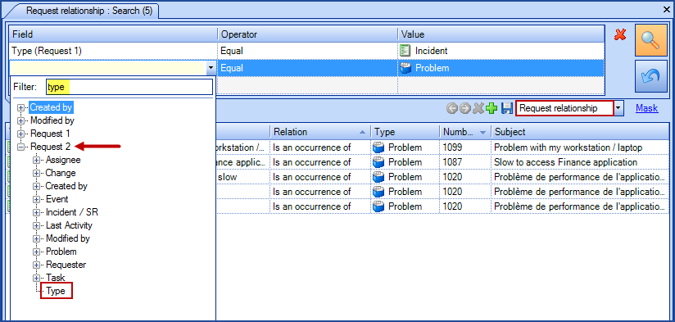Viewport: 675px width, 322px height.
Task: Expand Incident / SR node
Action: (x=36, y=212)
